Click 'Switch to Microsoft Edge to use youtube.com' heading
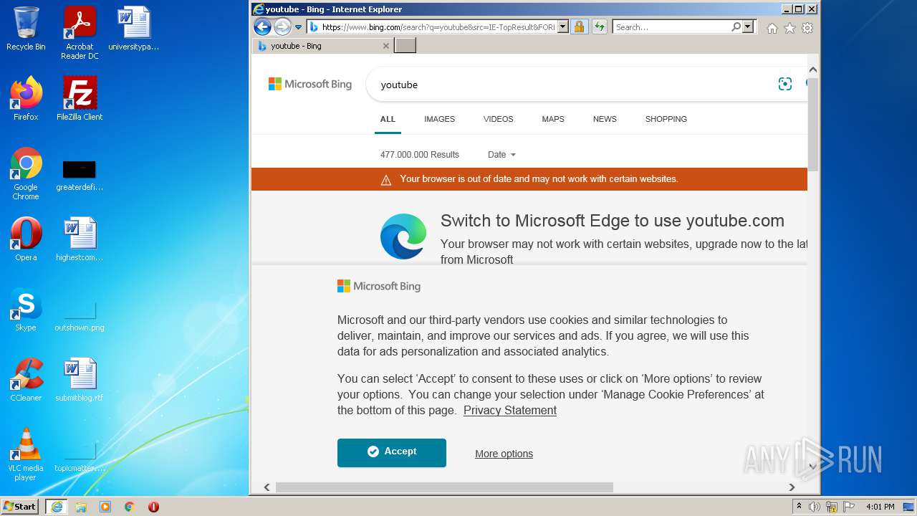The image size is (917, 516). [613, 221]
